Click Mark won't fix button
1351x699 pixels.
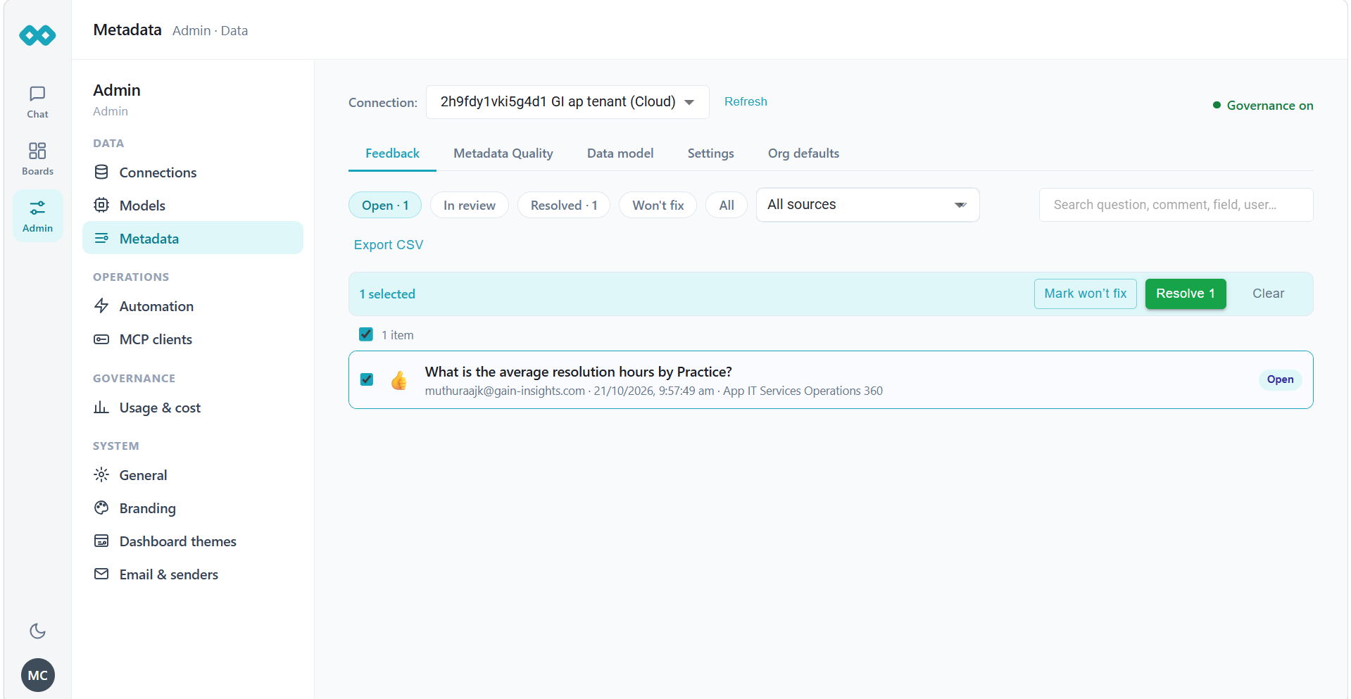tap(1085, 294)
